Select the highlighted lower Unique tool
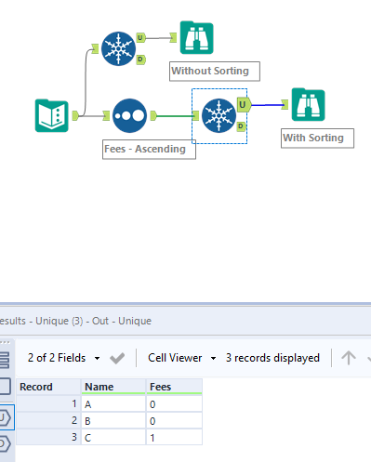Screen dimensions: 371x462 219,115
